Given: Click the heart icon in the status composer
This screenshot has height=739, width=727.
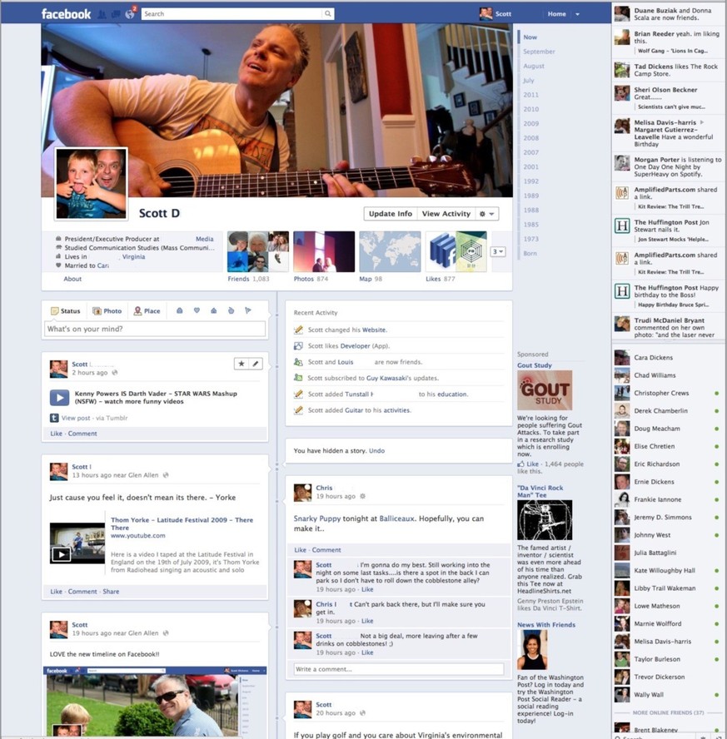Looking at the screenshot, I should 197,310.
